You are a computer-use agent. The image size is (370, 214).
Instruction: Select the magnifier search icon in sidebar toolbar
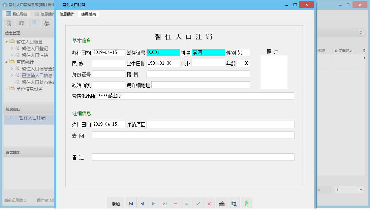point(8,23)
